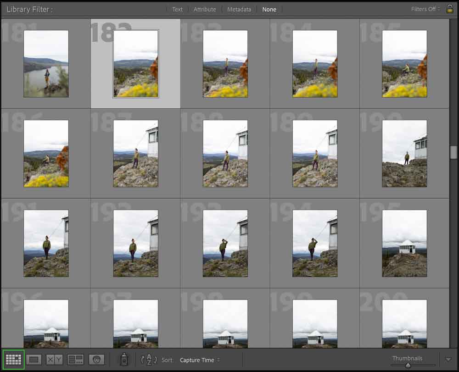
Task: Select the None filter option
Action: click(269, 9)
